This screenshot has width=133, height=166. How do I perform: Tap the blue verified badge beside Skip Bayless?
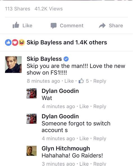pos(66,59)
